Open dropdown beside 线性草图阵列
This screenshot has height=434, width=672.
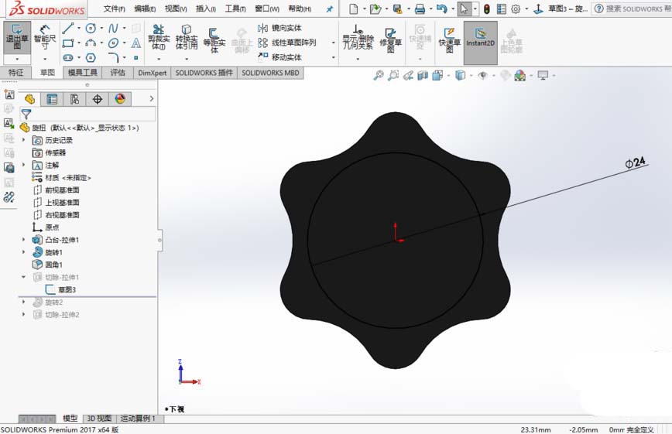coord(333,43)
